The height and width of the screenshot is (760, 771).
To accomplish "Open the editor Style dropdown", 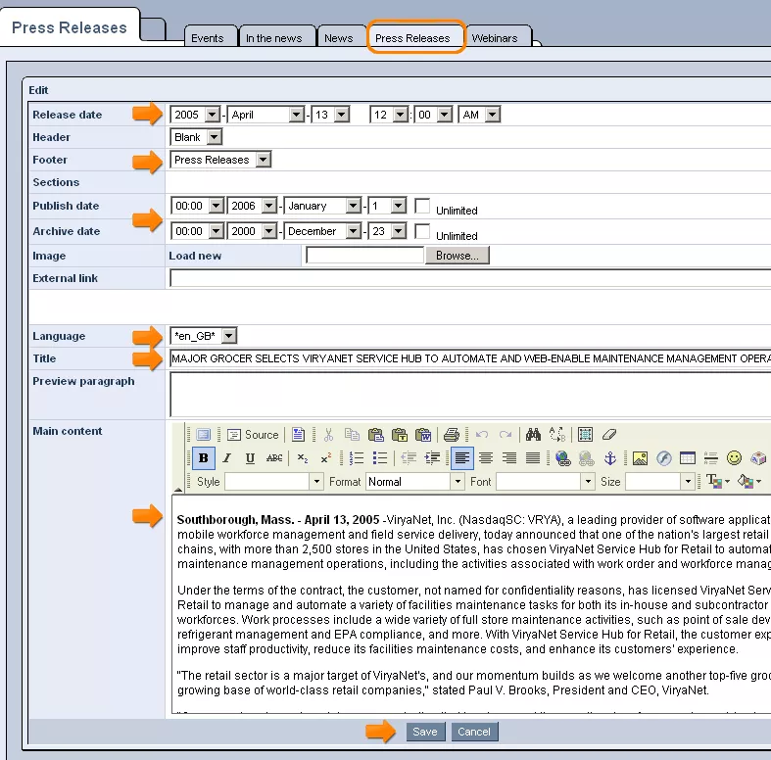I will pyautogui.click(x=274, y=482).
